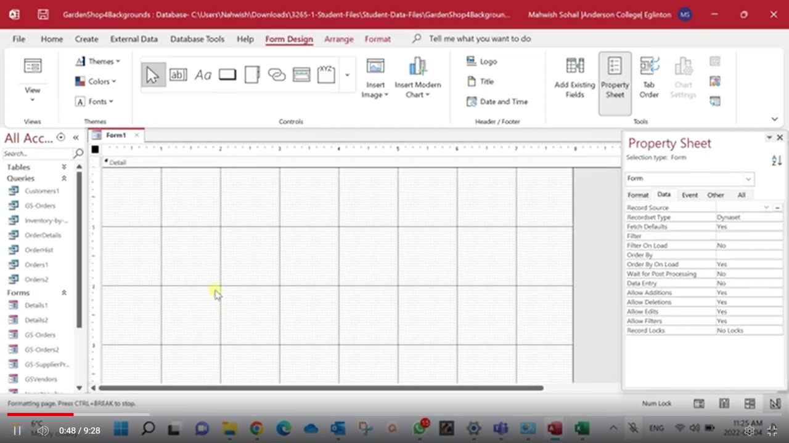Open Excel from the Windows taskbar

coord(581,428)
